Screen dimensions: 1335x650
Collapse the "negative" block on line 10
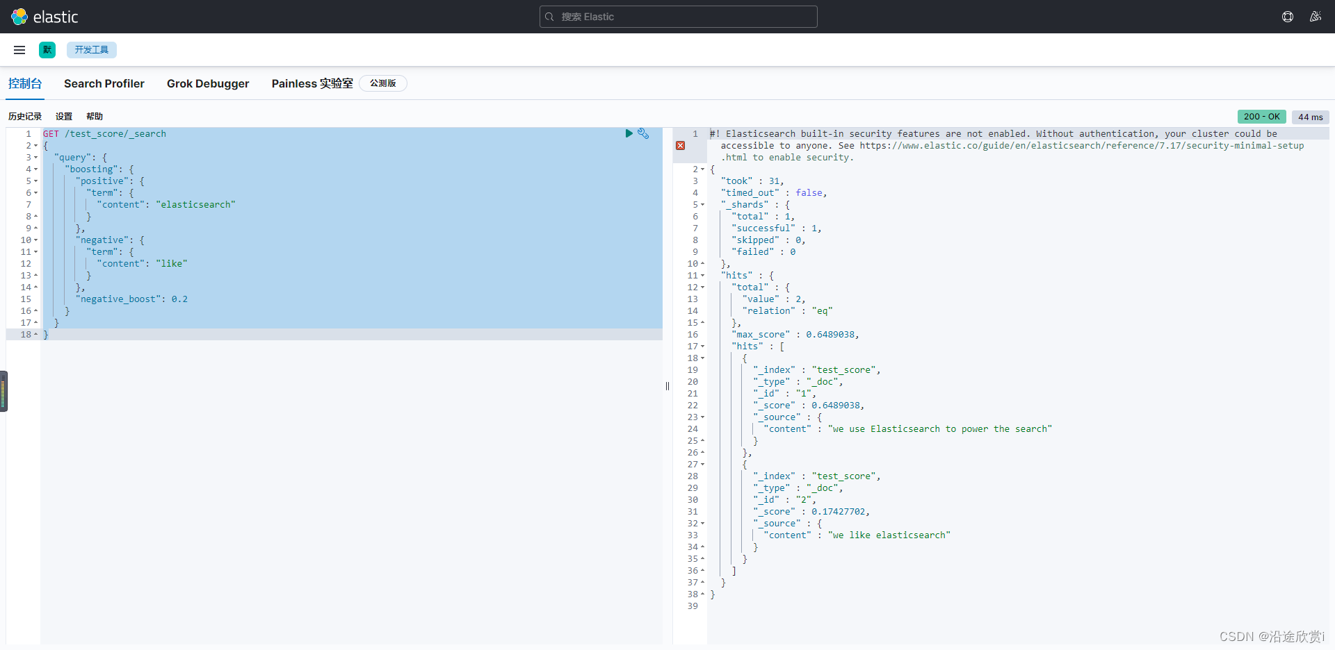36,240
